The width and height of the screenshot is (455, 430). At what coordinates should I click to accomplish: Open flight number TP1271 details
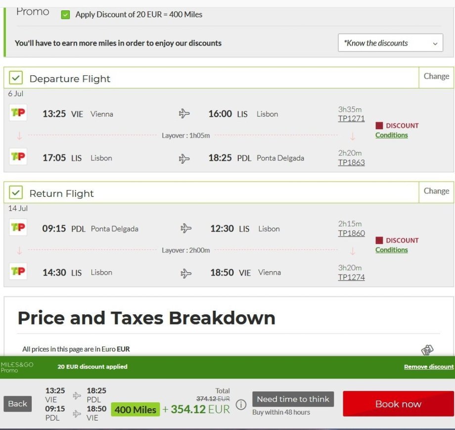coord(351,119)
